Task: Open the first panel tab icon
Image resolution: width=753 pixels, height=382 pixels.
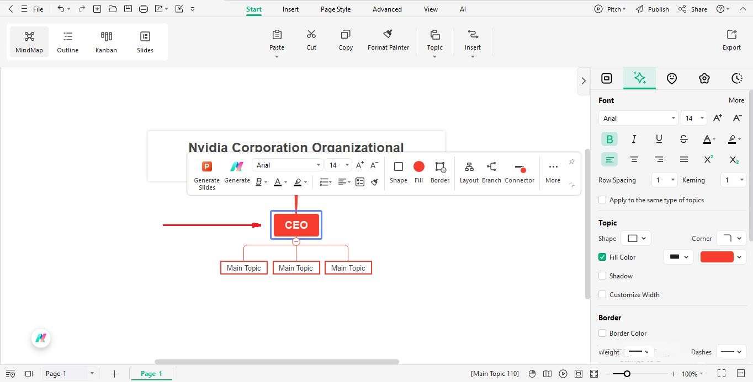Action: [x=607, y=78]
